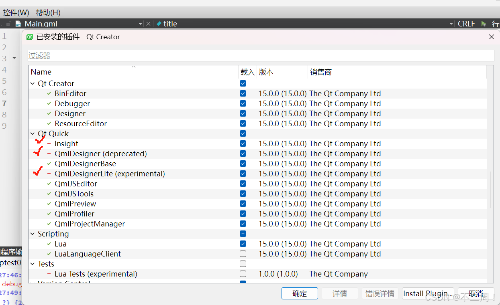This screenshot has width=500, height=305.
Task: Click the sort arrow above Name column
Action: (x=134, y=67)
